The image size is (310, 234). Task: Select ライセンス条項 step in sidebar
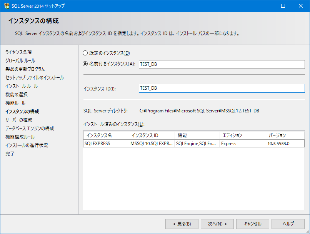pyautogui.click(x=18, y=52)
